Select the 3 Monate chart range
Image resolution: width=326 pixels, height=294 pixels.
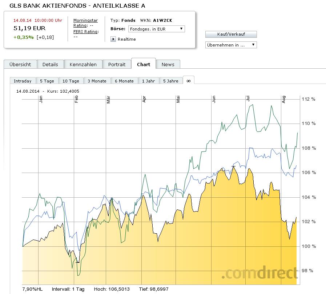click(x=97, y=81)
